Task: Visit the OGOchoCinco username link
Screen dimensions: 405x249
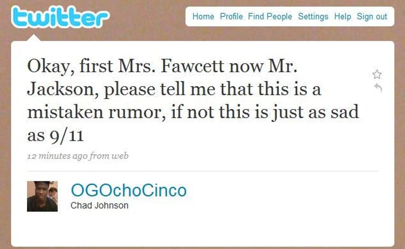Action: (129, 190)
